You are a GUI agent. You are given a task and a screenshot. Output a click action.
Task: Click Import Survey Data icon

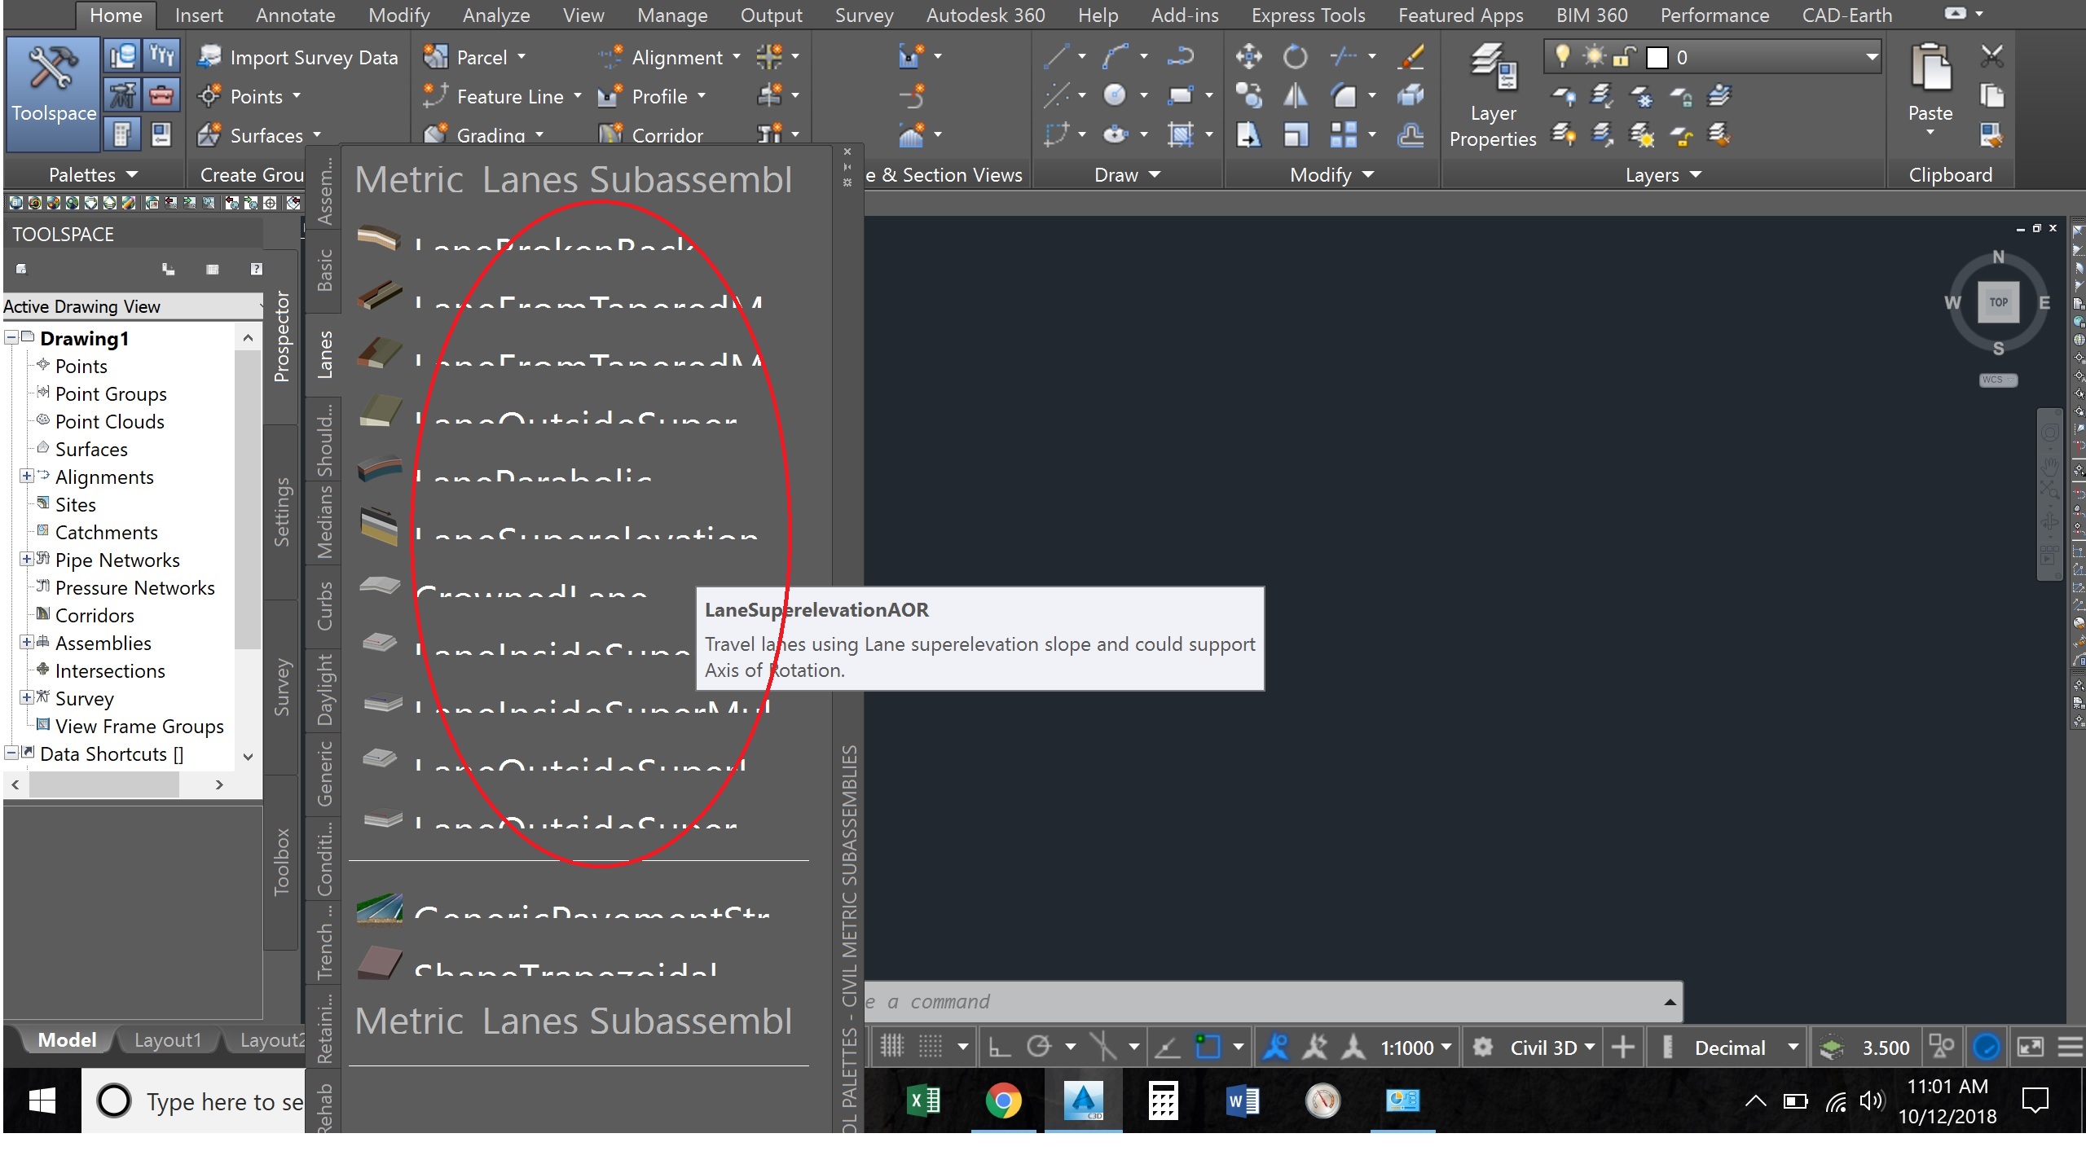(210, 56)
